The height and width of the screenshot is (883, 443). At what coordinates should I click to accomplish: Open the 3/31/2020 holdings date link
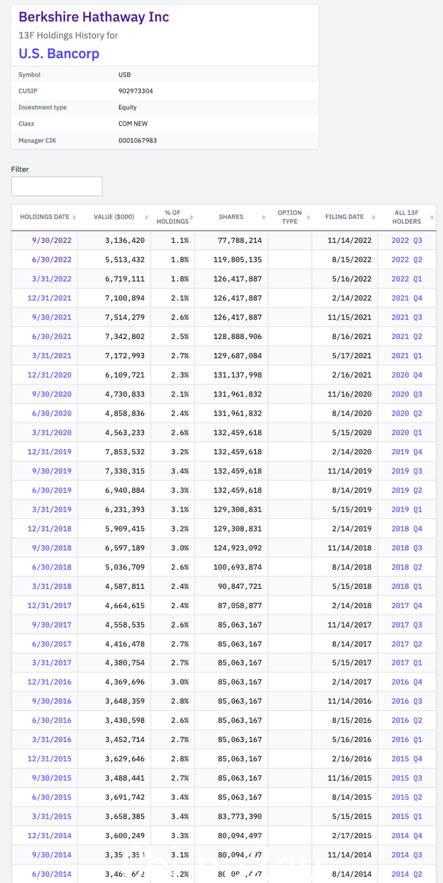click(51, 433)
